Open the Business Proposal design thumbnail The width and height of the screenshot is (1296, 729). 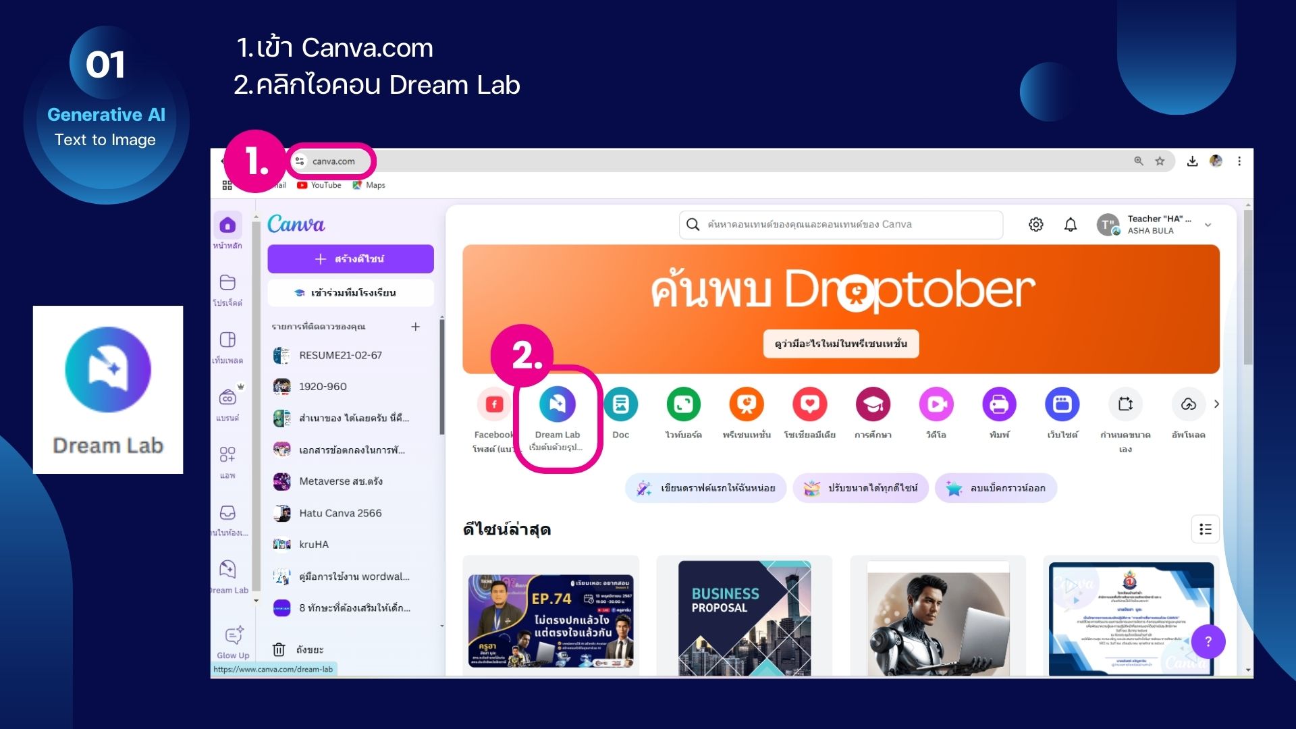pos(744,618)
